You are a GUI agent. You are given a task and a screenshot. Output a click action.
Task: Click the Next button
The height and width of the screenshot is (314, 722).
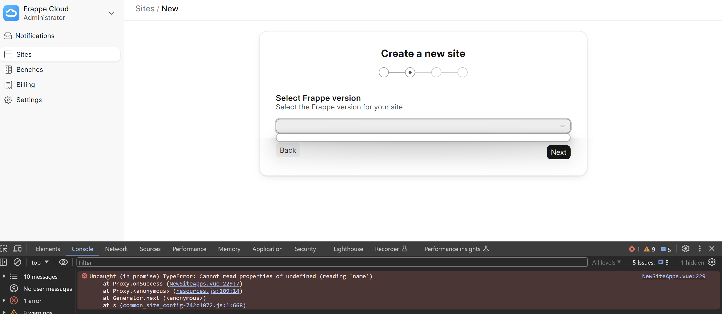pos(558,152)
